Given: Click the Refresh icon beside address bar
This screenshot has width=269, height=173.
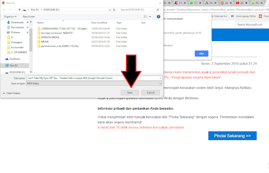Looking at the screenshot, I should coord(114,10).
